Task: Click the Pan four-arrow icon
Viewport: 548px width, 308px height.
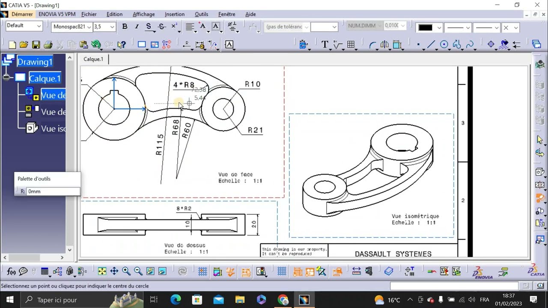Action: (x=114, y=271)
